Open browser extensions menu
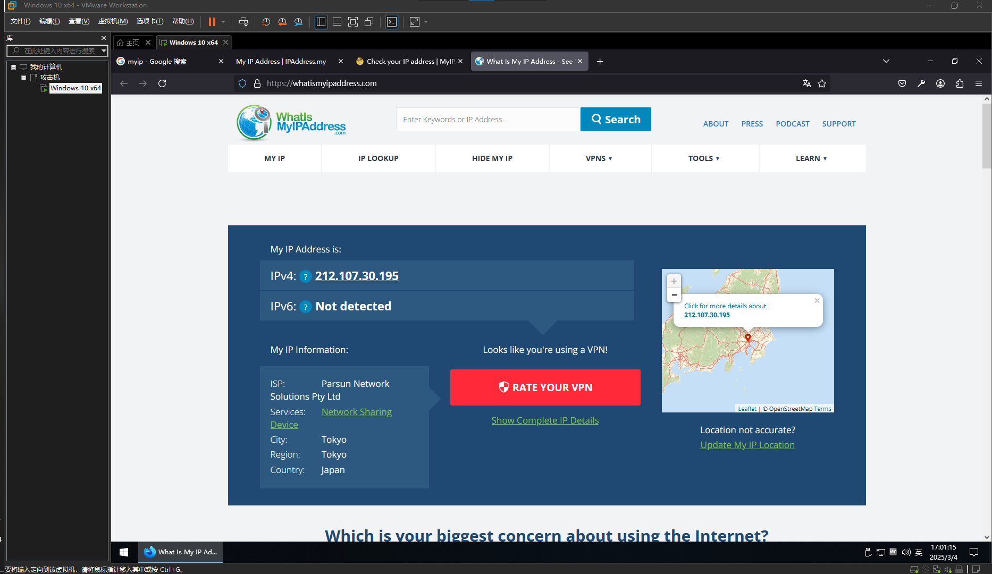 click(960, 83)
